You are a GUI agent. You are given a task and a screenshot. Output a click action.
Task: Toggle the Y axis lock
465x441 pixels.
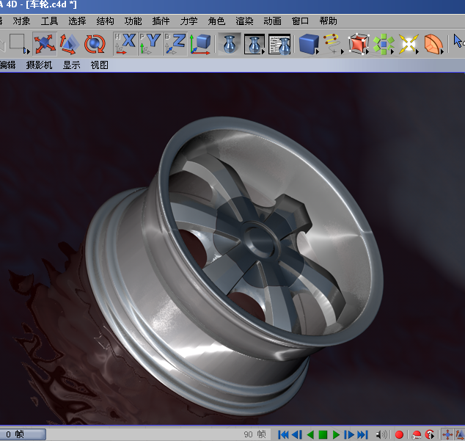point(150,44)
